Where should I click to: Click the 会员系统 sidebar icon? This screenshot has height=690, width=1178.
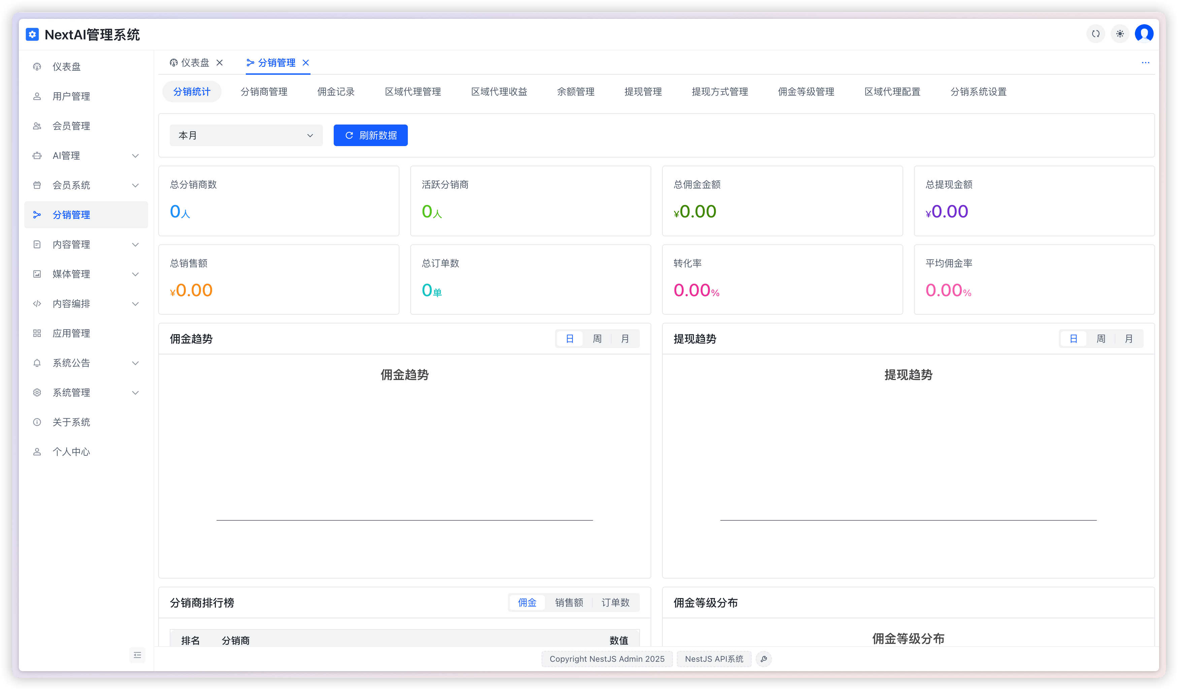click(x=37, y=185)
